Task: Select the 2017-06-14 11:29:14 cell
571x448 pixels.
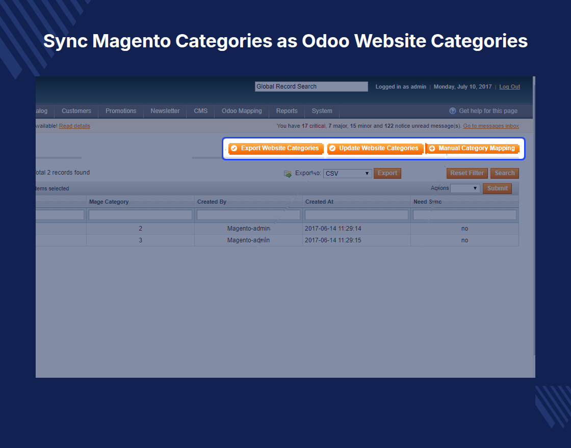Action: click(356, 229)
